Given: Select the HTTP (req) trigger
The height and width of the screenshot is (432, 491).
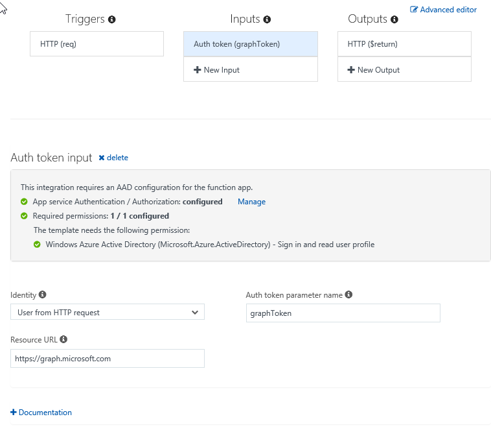Looking at the screenshot, I should (97, 44).
